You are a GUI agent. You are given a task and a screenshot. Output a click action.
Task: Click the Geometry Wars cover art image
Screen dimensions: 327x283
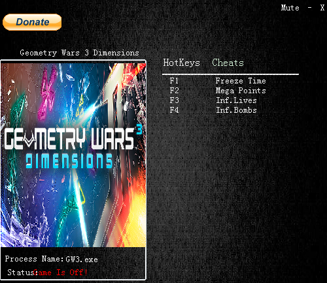(73, 155)
